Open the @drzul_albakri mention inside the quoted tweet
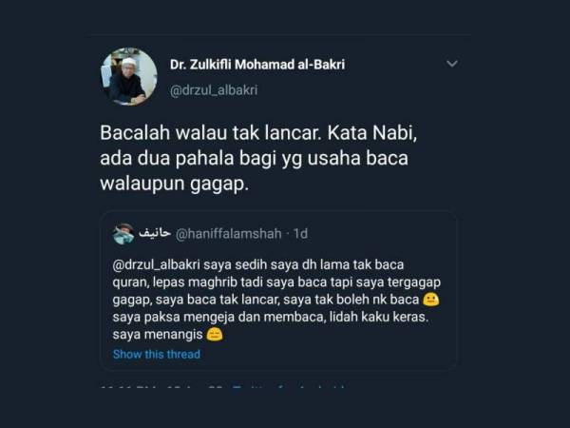Screen dimensions: 570x428 pos(157,265)
